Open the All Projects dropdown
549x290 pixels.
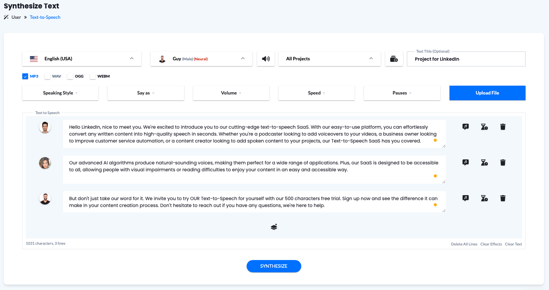(329, 58)
